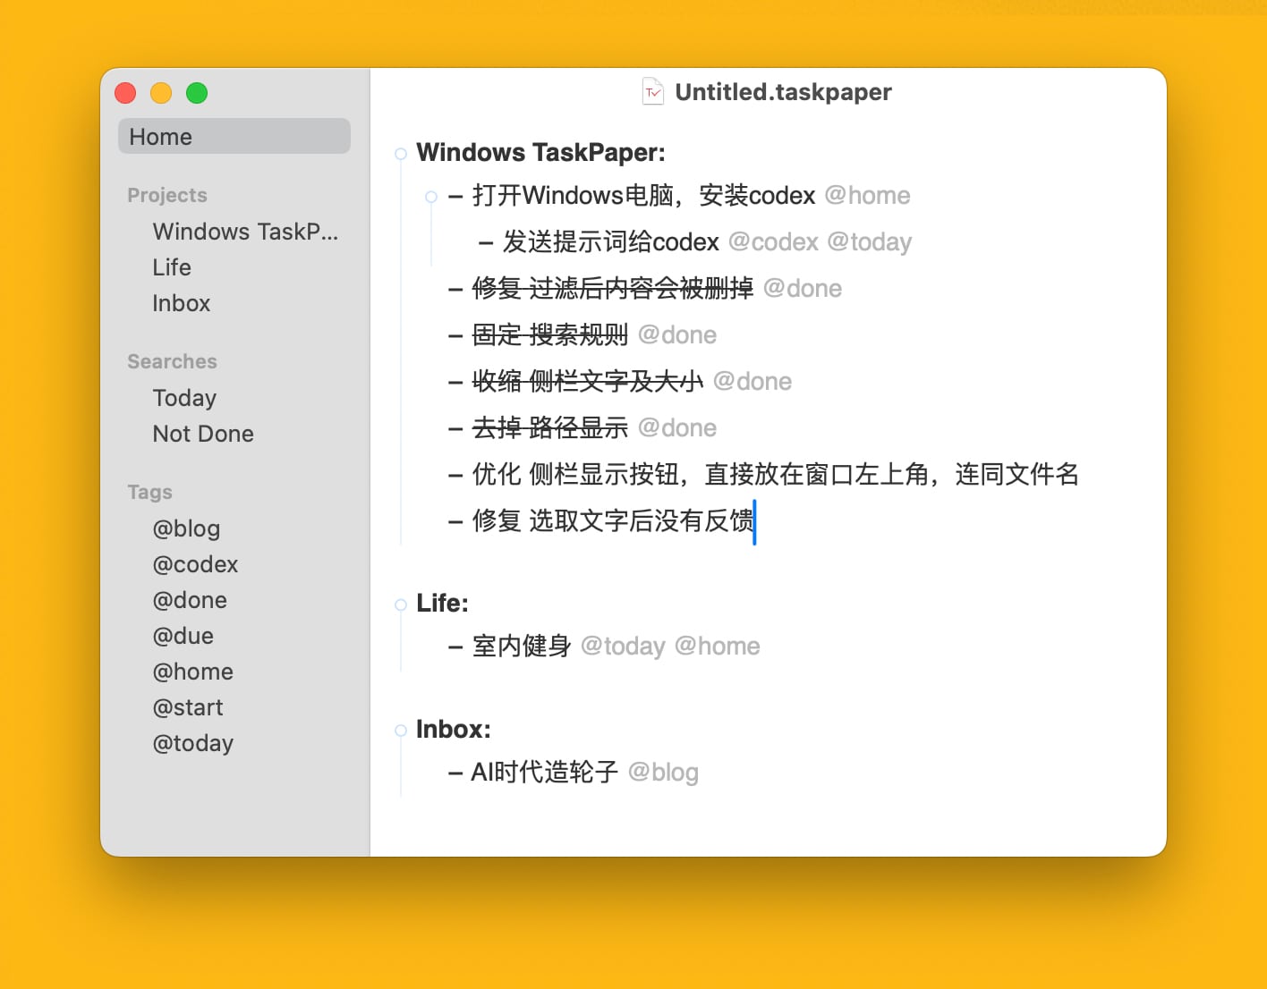Minimize the window with the yellow button
The image size is (1267, 989).
tap(161, 93)
